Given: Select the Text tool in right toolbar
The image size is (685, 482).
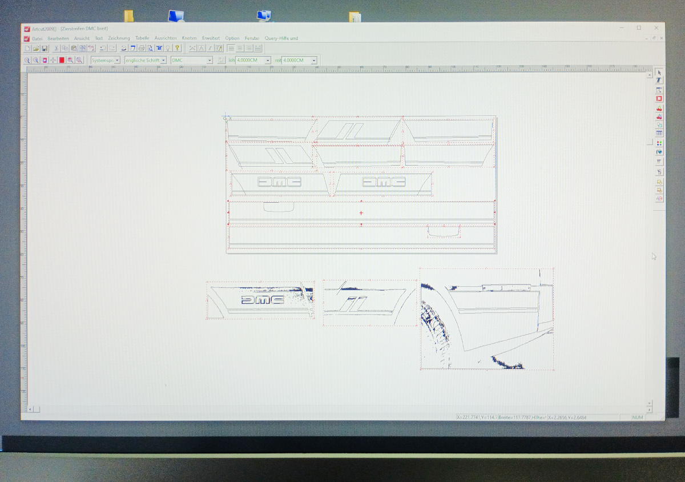Looking at the screenshot, I should [659, 81].
